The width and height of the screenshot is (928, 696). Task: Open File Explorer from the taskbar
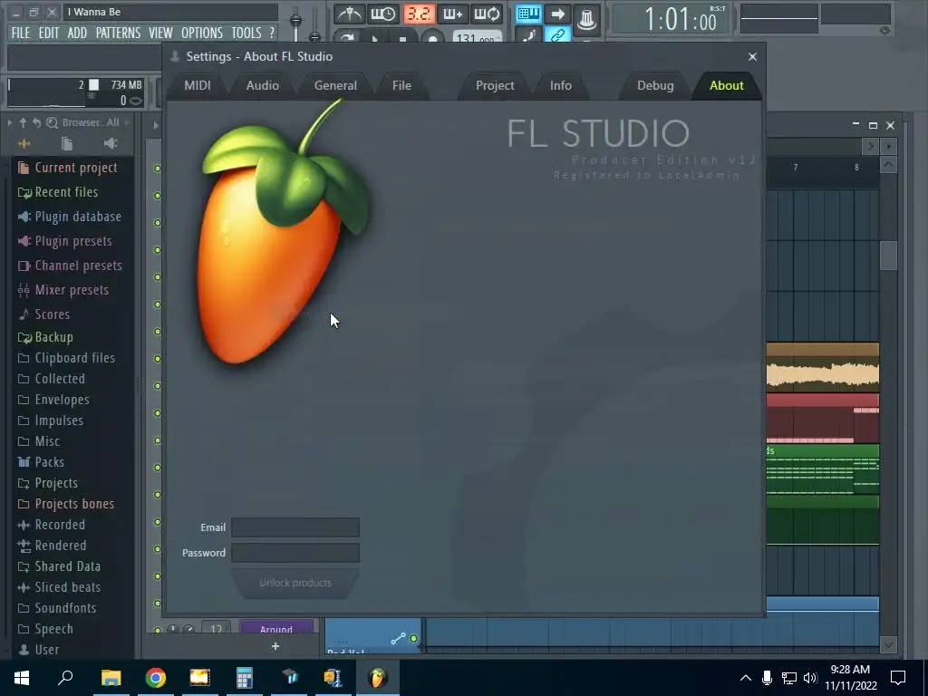[x=111, y=678]
